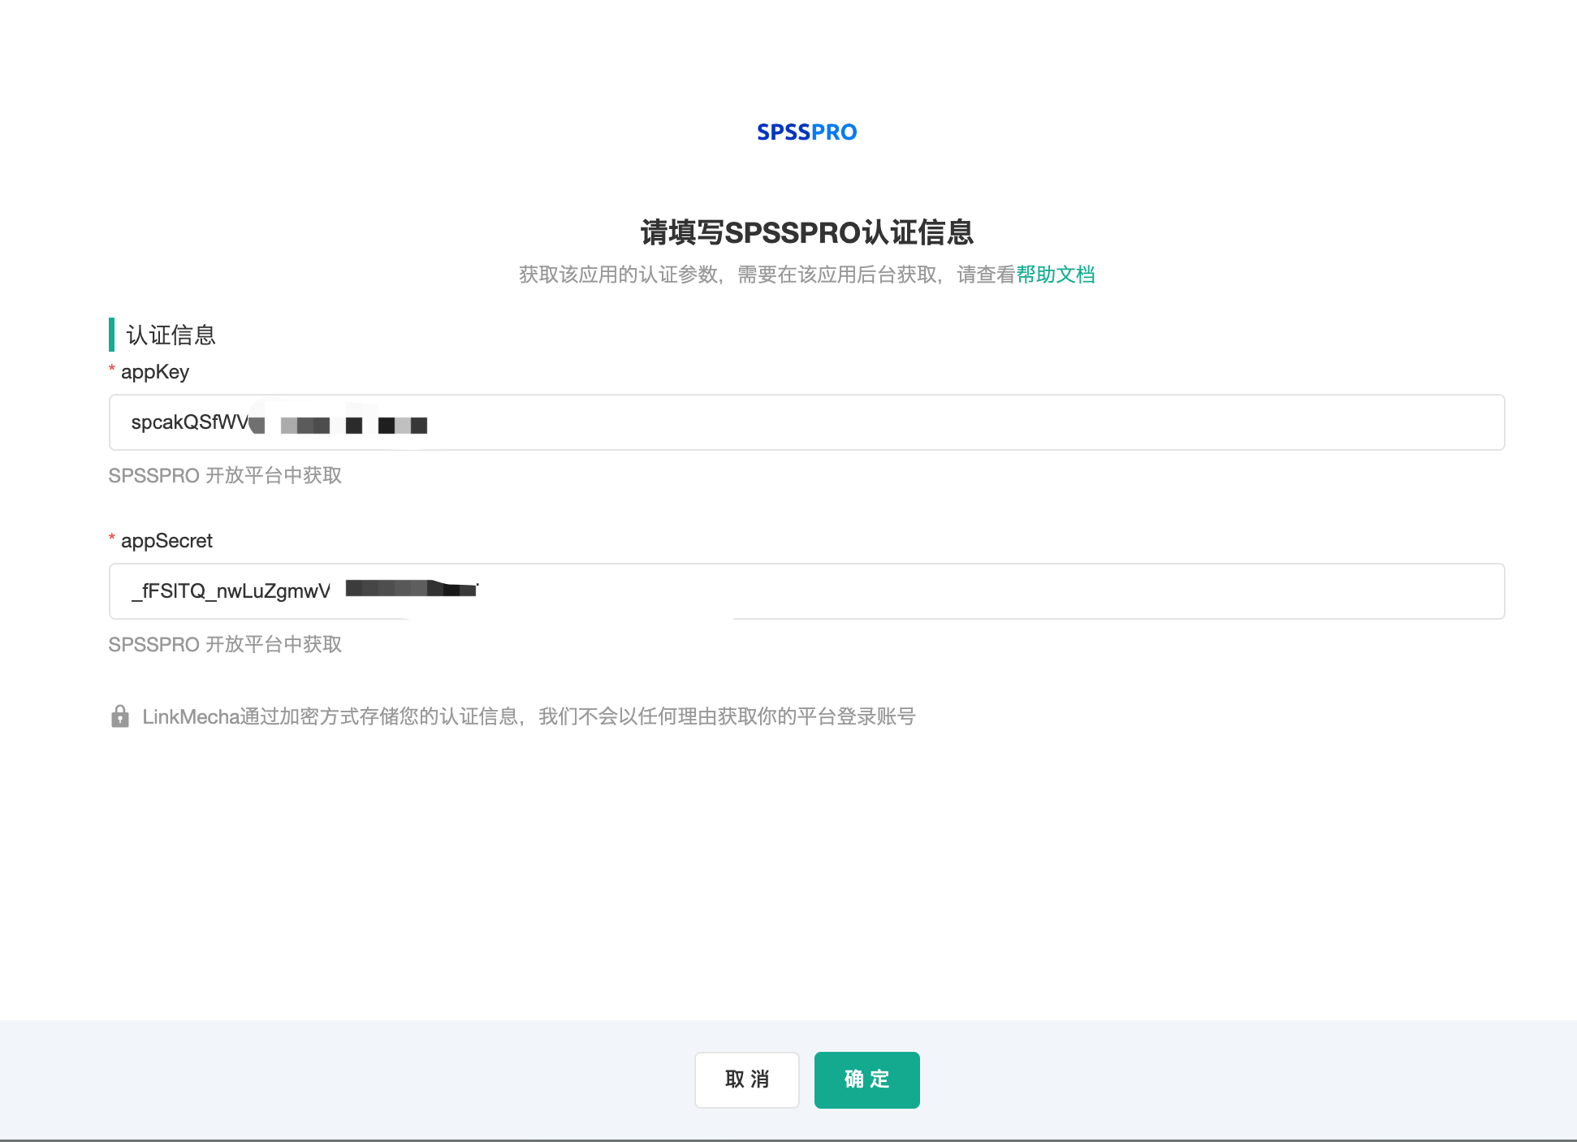This screenshot has width=1577, height=1142.
Task: Click the 确定 confirm button
Action: coord(866,1079)
